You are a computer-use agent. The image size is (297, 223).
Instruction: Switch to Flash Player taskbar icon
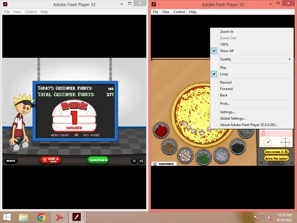click(77, 217)
